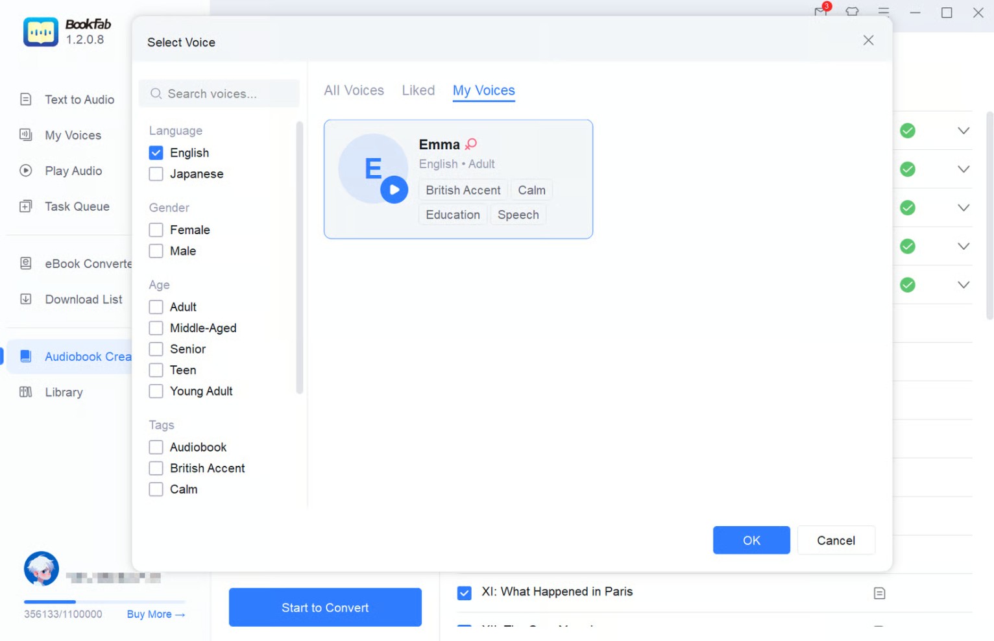Play Emma voice preview
Image resolution: width=994 pixels, height=641 pixels.
[394, 190]
